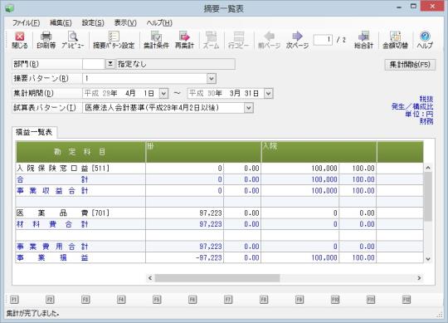Click the F1 function key button
The height and width of the screenshot is (323, 448).
click(14, 300)
